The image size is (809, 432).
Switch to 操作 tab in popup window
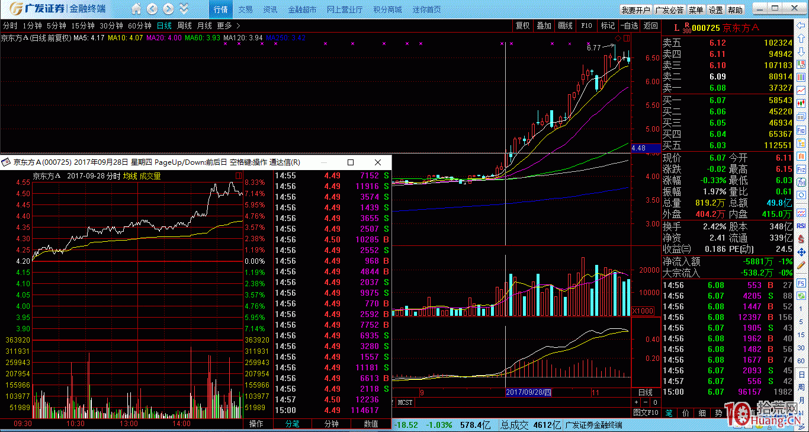click(256, 424)
